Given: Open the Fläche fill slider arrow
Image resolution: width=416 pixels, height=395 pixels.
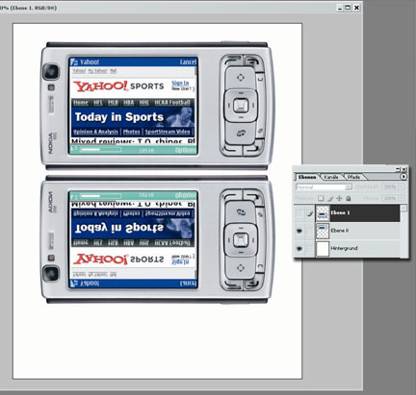Looking at the screenshot, I should [x=402, y=198].
